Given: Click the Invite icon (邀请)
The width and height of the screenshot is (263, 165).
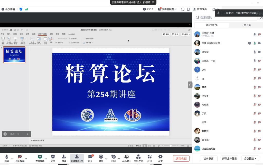Looking at the screenshot, I should click(64, 157).
